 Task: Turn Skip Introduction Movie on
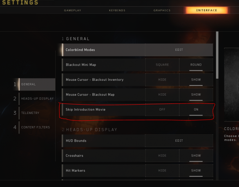tap(196, 109)
